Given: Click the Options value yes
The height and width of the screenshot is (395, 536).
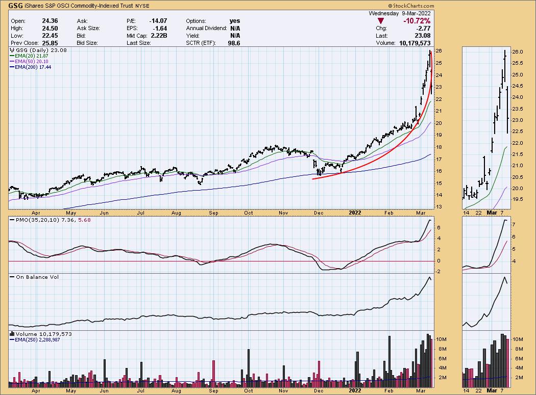Looking at the screenshot, I should [x=235, y=21].
